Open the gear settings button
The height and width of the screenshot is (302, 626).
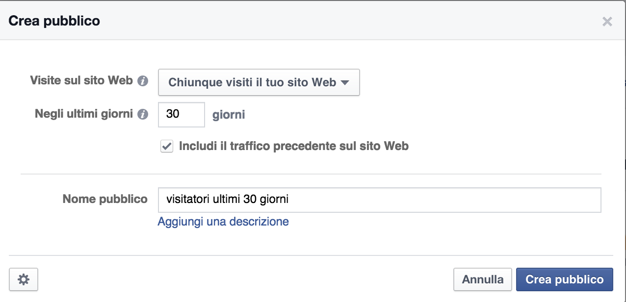pyautogui.click(x=24, y=279)
